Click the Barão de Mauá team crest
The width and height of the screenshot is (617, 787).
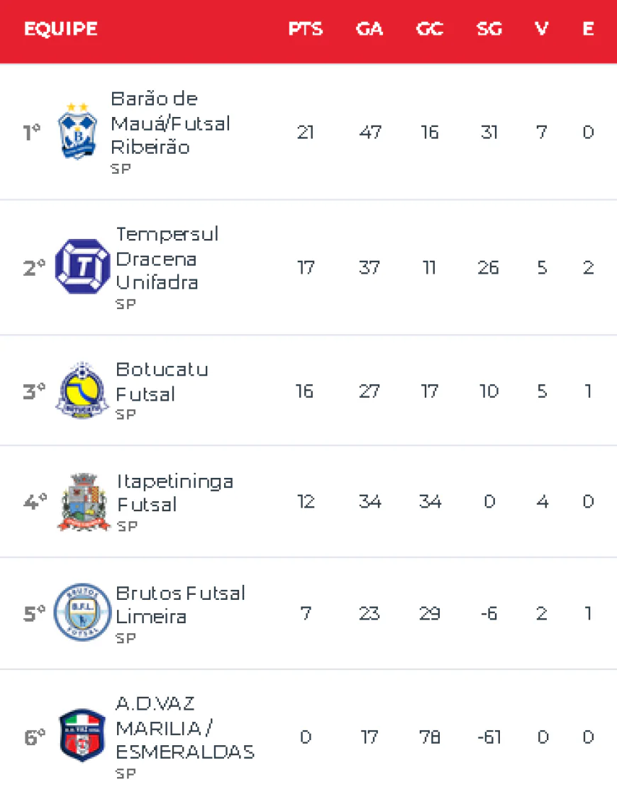click(77, 132)
